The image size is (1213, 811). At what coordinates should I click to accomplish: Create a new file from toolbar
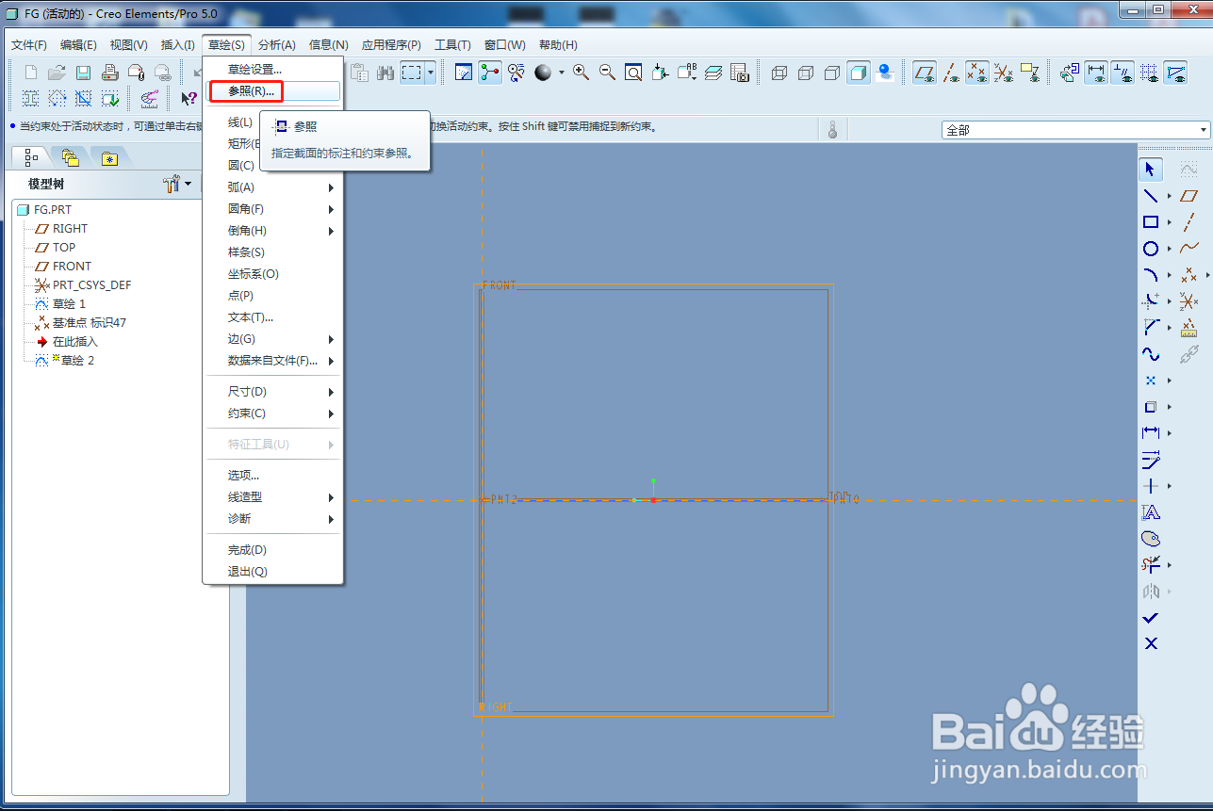click(x=31, y=73)
